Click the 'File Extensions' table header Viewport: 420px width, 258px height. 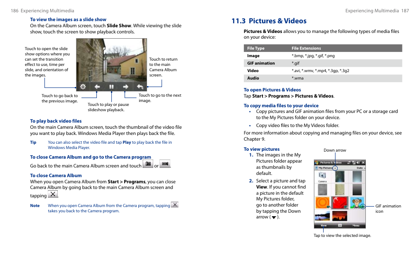click(306, 48)
